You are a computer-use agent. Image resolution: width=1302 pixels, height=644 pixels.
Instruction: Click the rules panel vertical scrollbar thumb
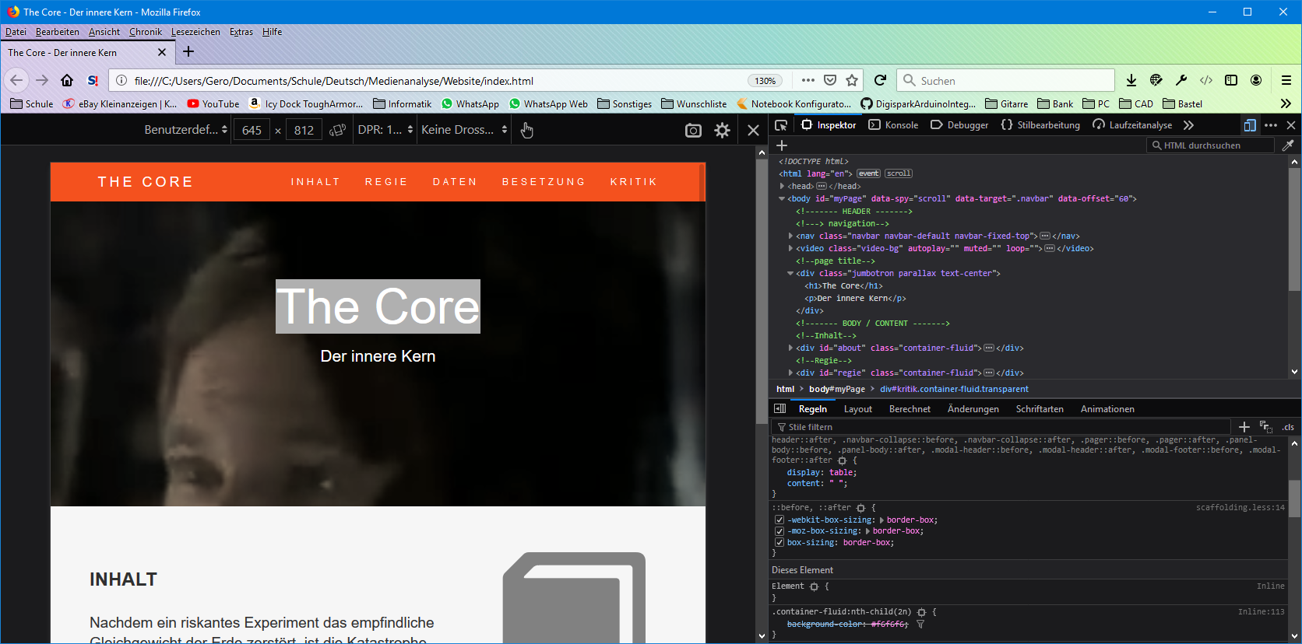1294,498
